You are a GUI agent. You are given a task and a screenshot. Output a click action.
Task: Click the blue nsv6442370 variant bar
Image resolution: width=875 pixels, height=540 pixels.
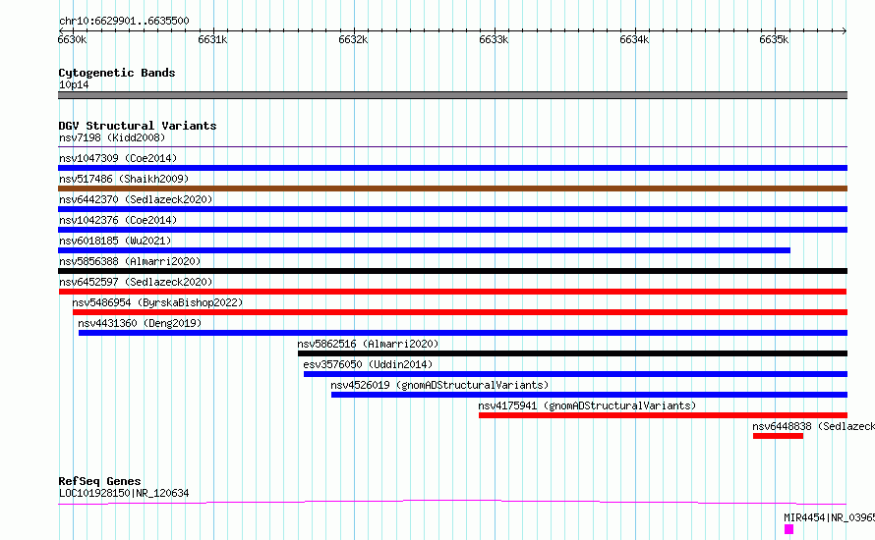point(452,209)
